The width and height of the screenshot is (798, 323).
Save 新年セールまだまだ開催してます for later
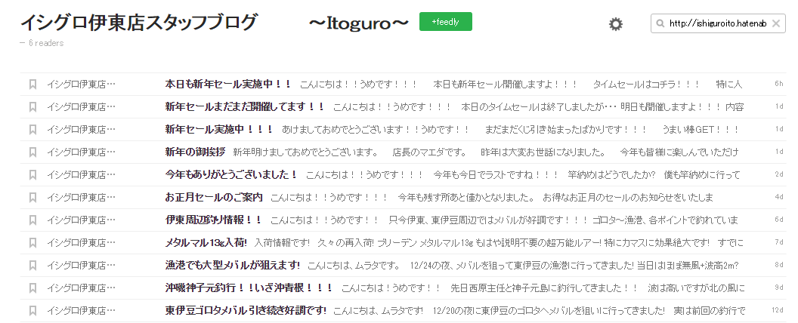click(32, 107)
